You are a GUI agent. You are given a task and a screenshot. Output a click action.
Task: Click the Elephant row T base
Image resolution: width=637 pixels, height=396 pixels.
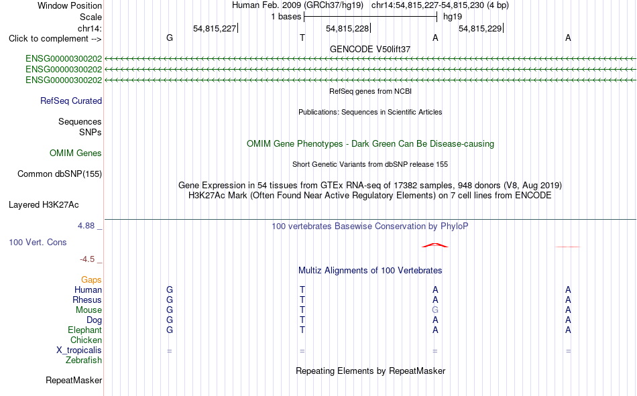coord(302,330)
